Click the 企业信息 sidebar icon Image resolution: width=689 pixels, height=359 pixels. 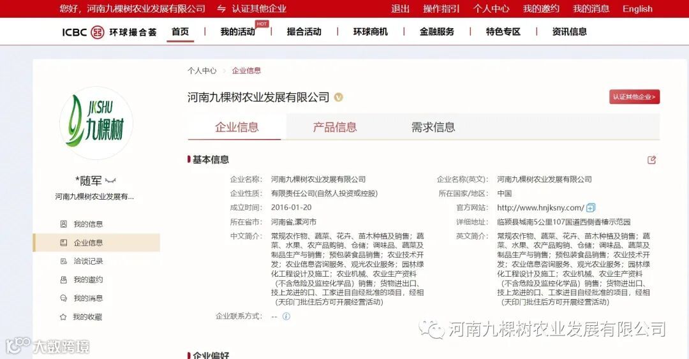pyautogui.click(x=63, y=242)
